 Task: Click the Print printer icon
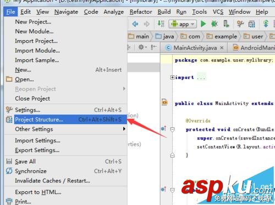pos(9,201)
